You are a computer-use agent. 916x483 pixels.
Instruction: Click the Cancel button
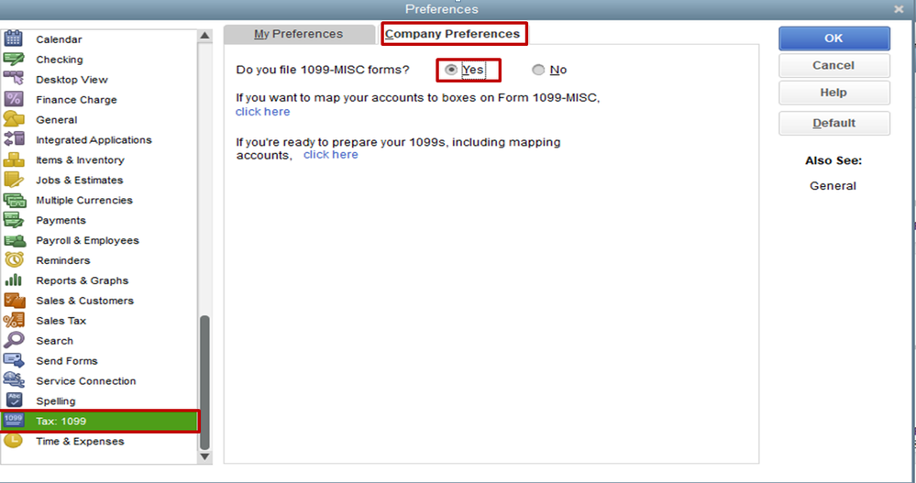pyautogui.click(x=833, y=66)
